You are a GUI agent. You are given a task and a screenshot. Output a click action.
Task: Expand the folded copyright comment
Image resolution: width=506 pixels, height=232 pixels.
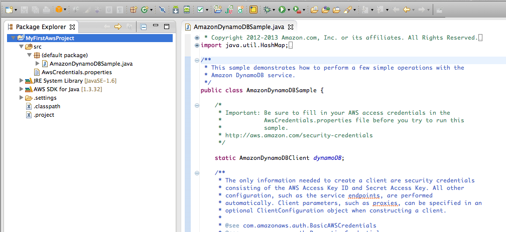(x=196, y=38)
